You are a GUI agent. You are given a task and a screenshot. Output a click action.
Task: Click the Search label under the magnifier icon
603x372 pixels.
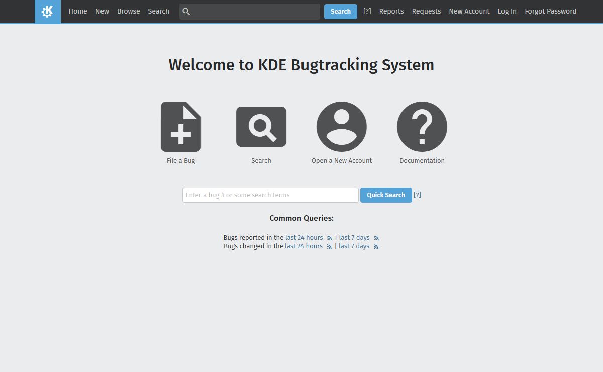(x=261, y=161)
